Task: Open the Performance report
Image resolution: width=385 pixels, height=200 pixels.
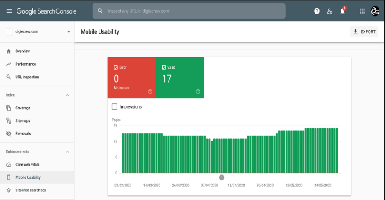Action: (37, 64)
